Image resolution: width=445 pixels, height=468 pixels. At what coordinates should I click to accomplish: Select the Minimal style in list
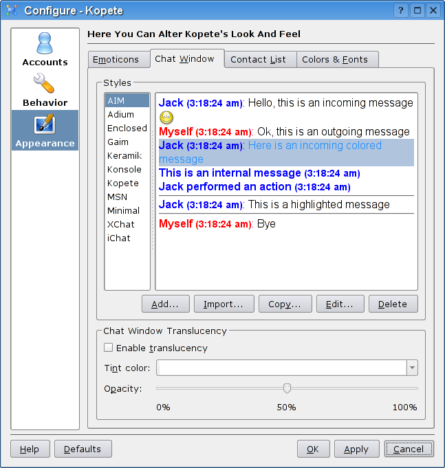point(127,210)
